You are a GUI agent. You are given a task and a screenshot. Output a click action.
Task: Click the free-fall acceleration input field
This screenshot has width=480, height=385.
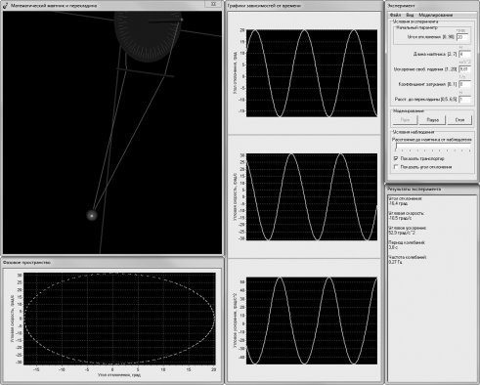click(464, 69)
